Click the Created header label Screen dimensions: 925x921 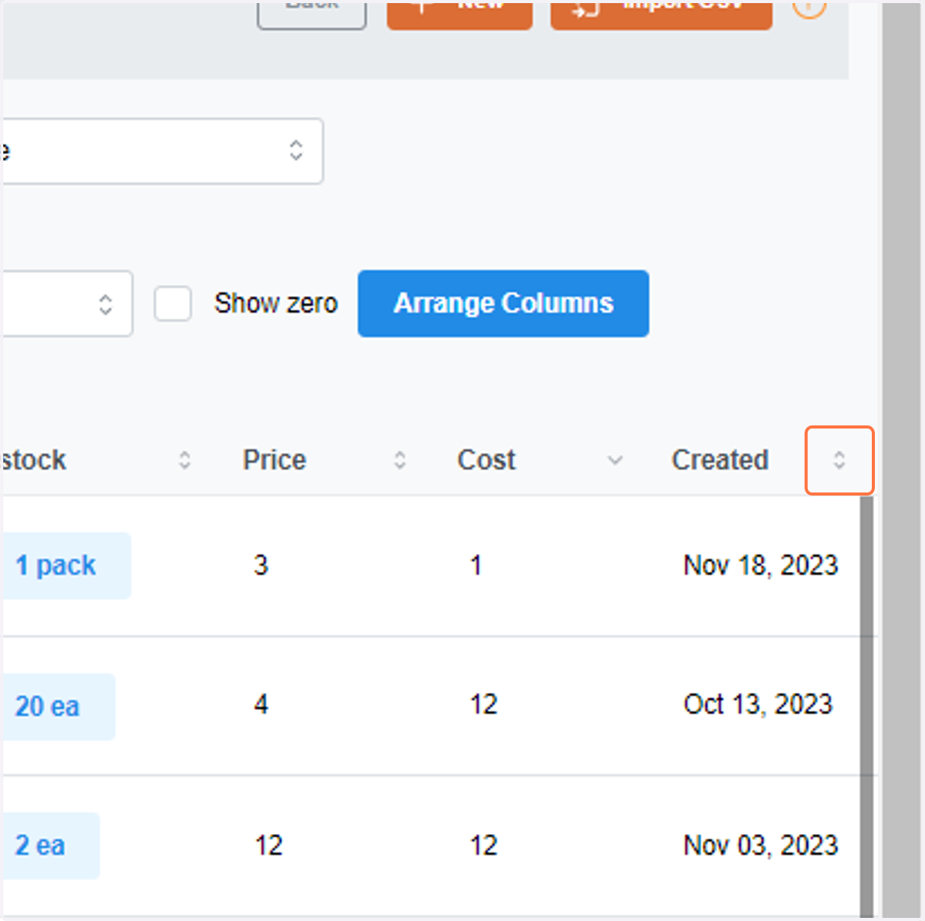[720, 460]
